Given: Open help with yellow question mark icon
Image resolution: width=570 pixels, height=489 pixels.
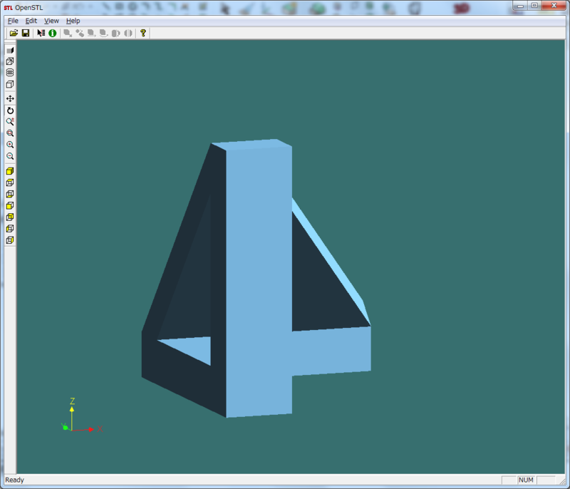Looking at the screenshot, I should [x=143, y=33].
